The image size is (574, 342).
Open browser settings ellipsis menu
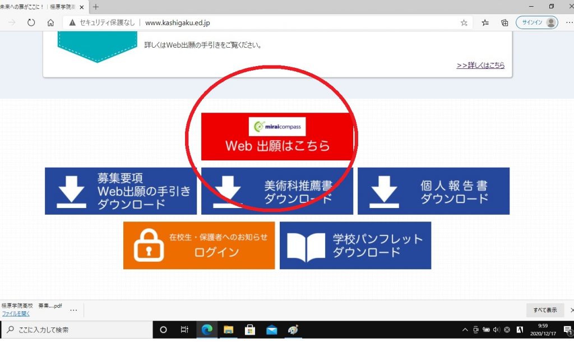[x=569, y=22]
